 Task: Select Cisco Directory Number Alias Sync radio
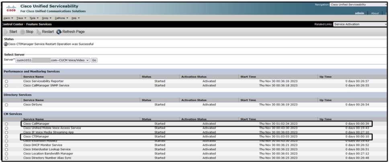[x=6, y=158]
